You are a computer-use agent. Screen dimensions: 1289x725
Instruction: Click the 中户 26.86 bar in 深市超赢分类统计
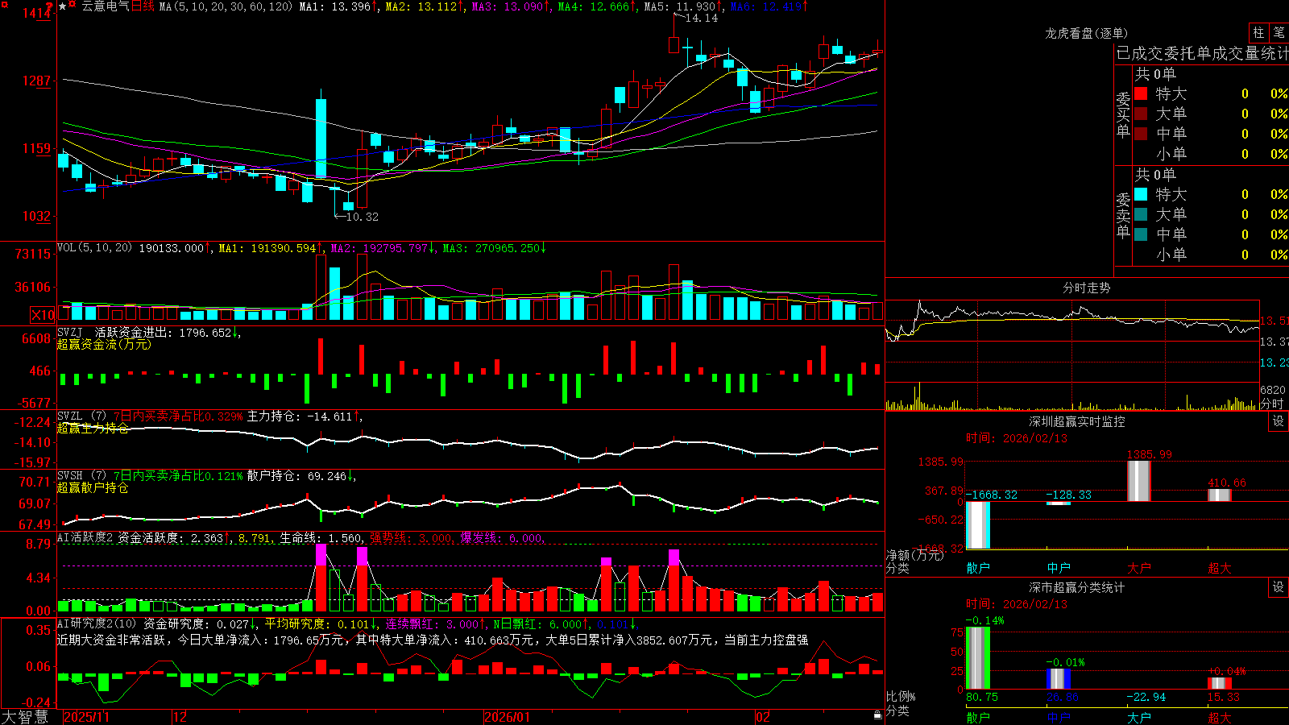[1058, 679]
